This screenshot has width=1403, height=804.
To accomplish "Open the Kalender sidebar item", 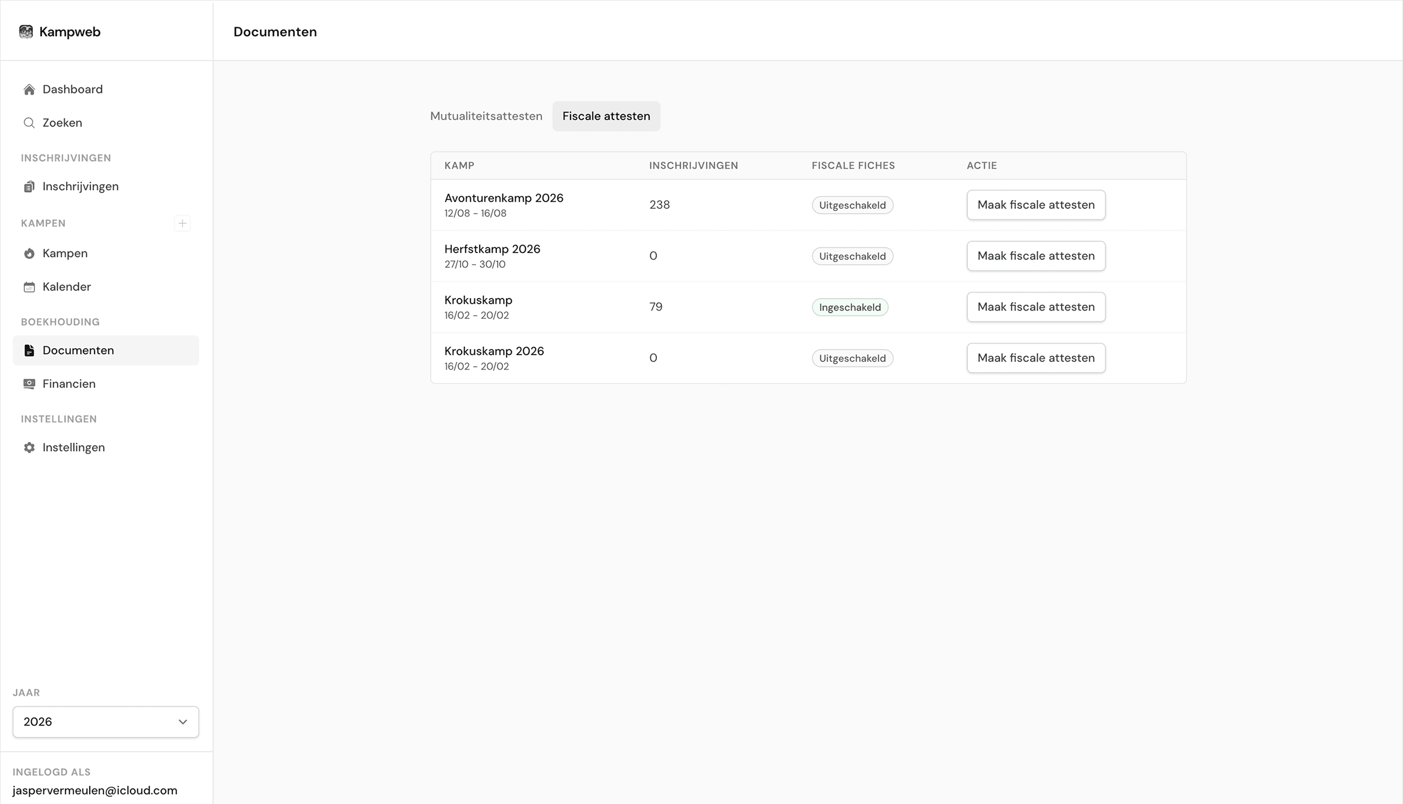I will tap(106, 287).
